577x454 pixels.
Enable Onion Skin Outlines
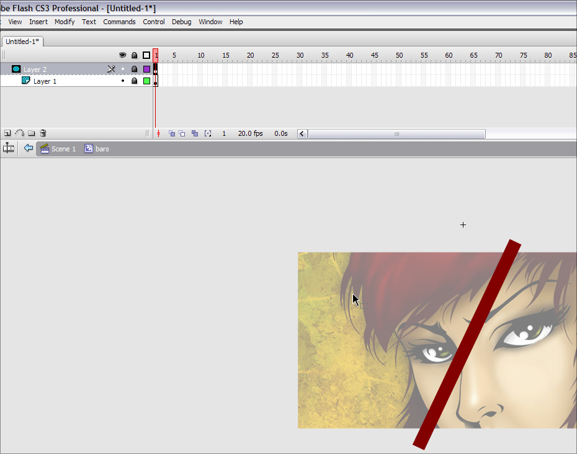[x=182, y=133]
